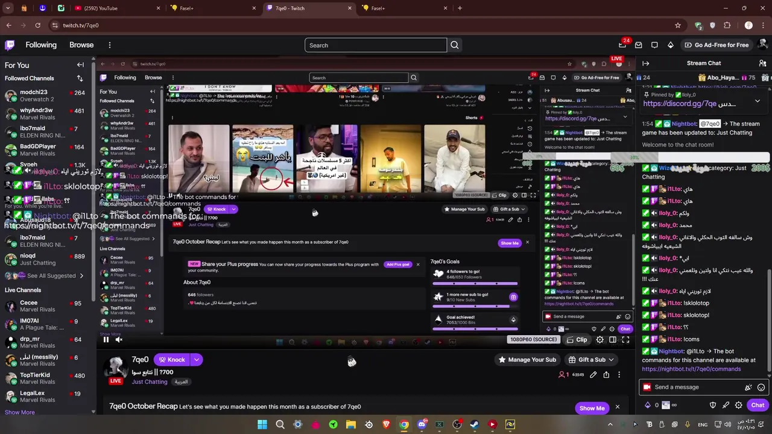Pause the stream playback
The image size is (772, 434).
pyautogui.click(x=106, y=340)
